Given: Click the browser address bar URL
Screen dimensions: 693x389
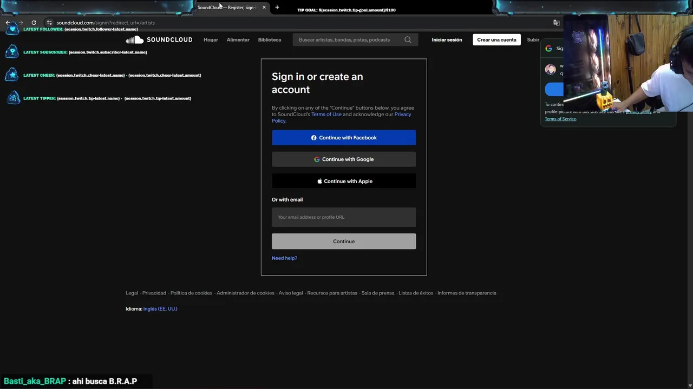Looking at the screenshot, I should 106,23.
